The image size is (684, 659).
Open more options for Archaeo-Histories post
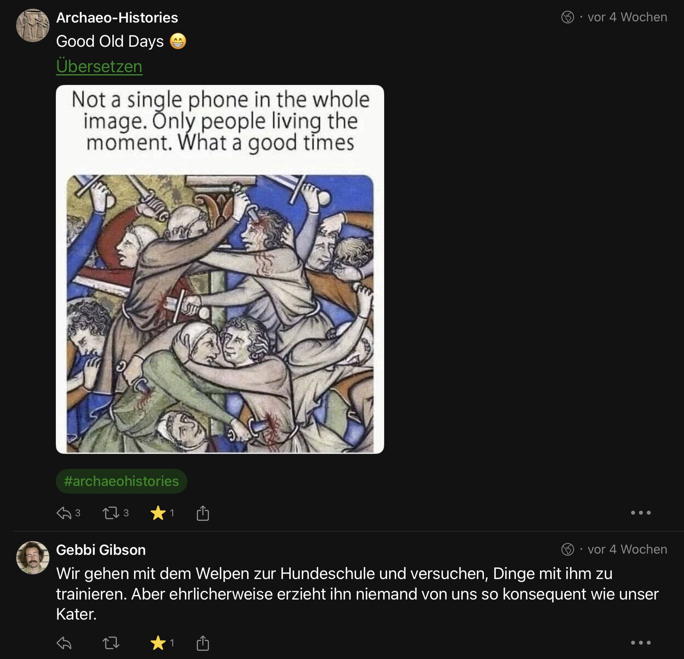(641, 513)
